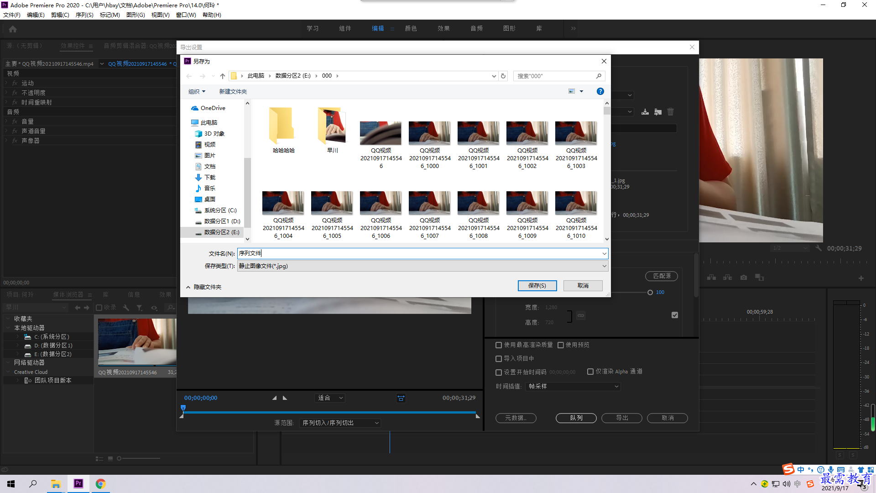This screenshot has height=493, width=876.
Task: Check the 导入项目中 option
Action: click(499, 359)
